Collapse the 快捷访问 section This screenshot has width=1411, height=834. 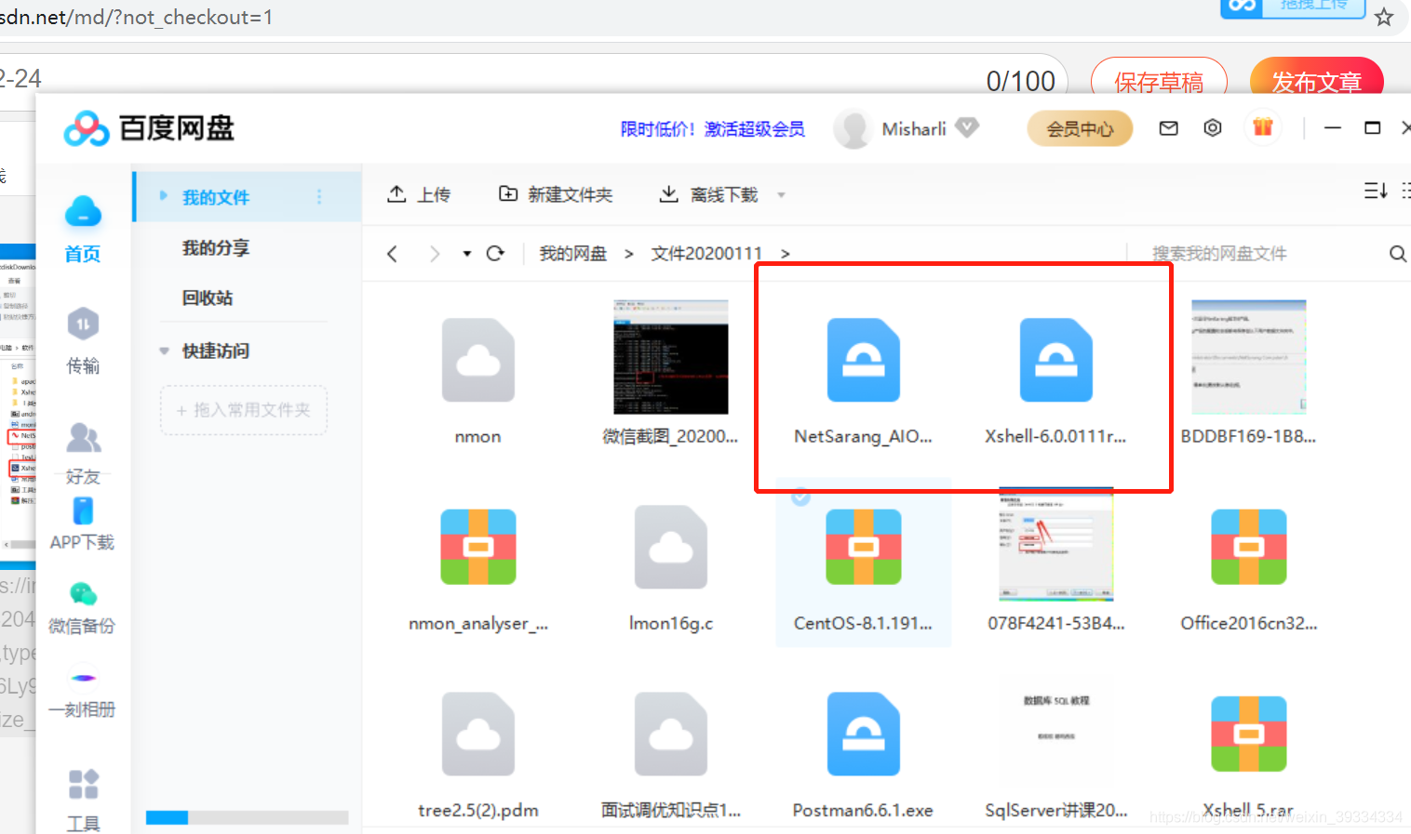pyautogui.click(x=164, y=351)
